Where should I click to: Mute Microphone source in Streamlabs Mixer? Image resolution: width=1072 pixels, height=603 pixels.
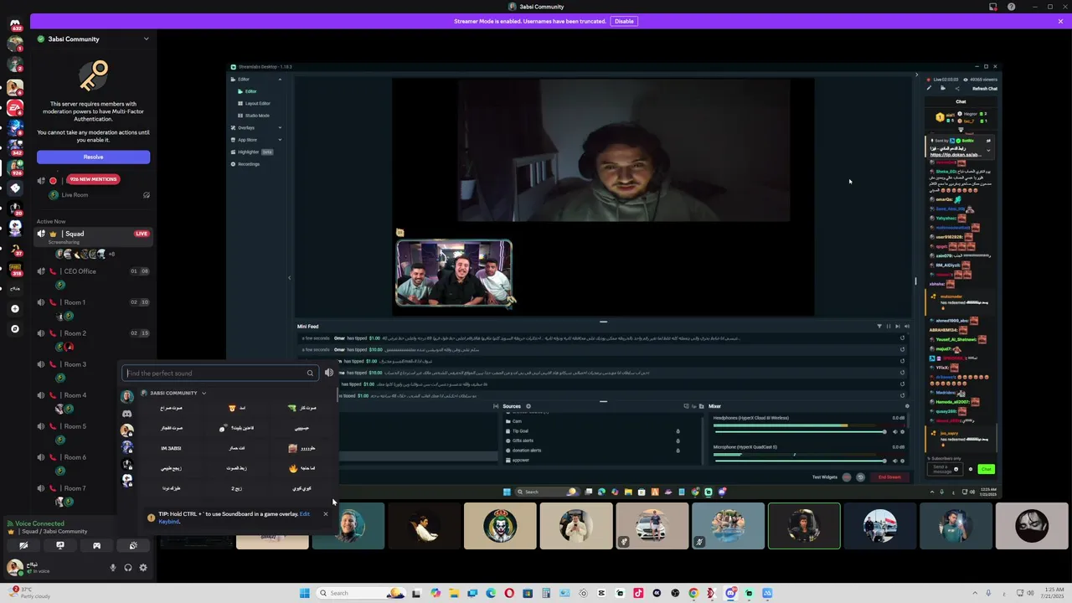pos(894,461)
